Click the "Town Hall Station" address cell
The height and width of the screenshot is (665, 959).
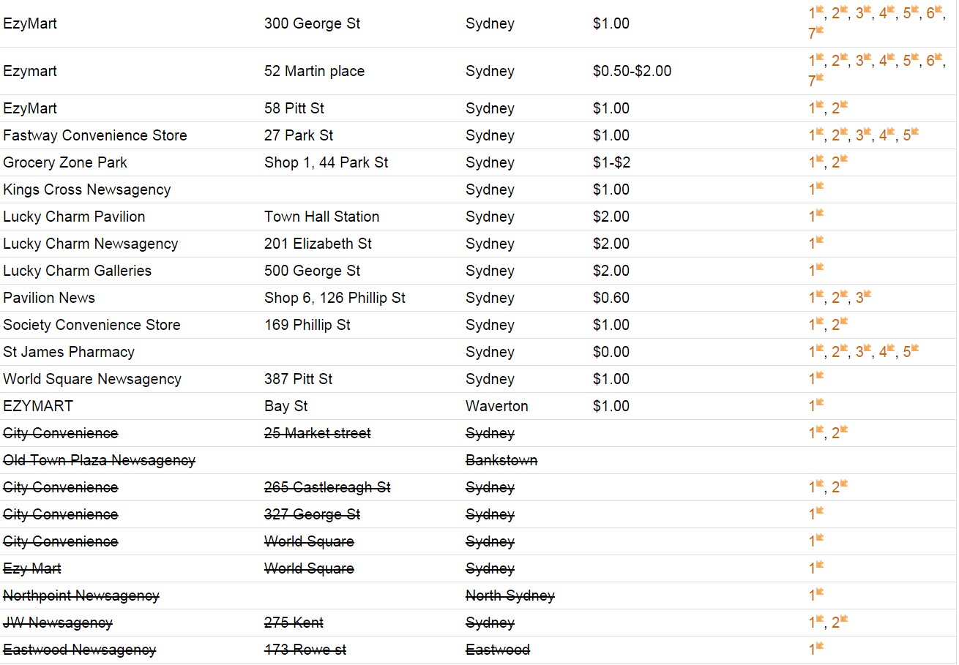pos(322,217)
